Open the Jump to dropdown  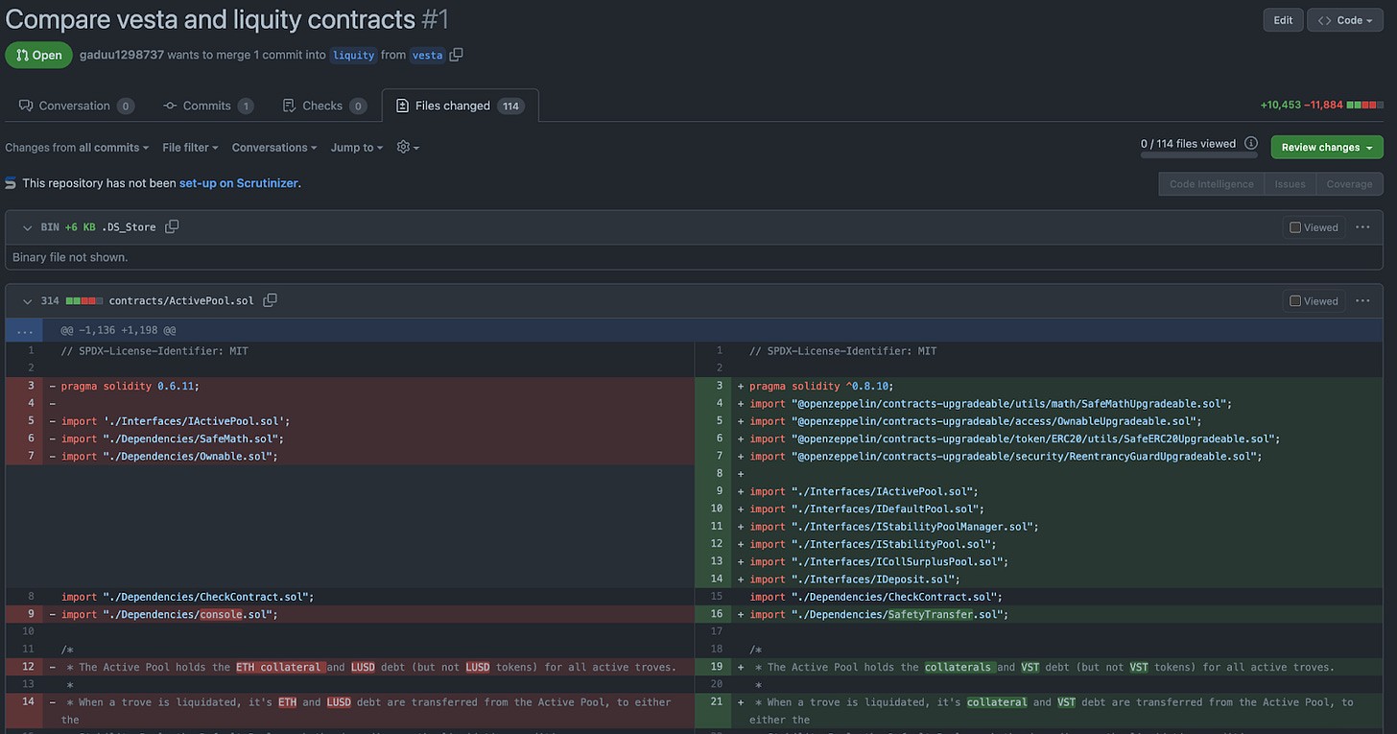[x=357, y=147]
